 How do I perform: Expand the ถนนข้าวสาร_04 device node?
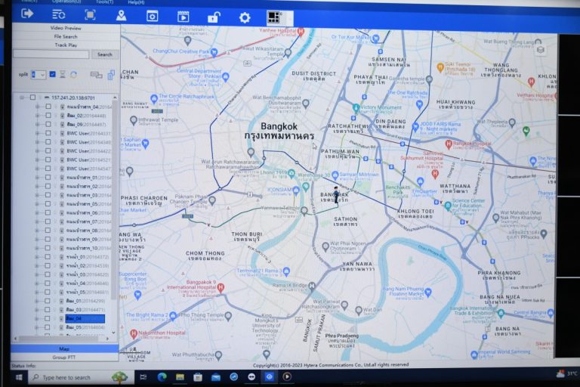(x=37, y=107)
